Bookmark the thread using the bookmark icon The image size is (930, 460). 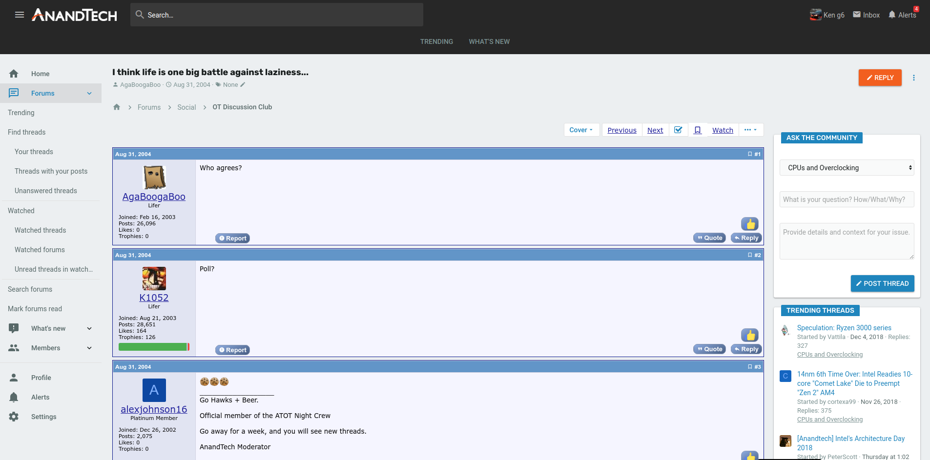point(698,130)
